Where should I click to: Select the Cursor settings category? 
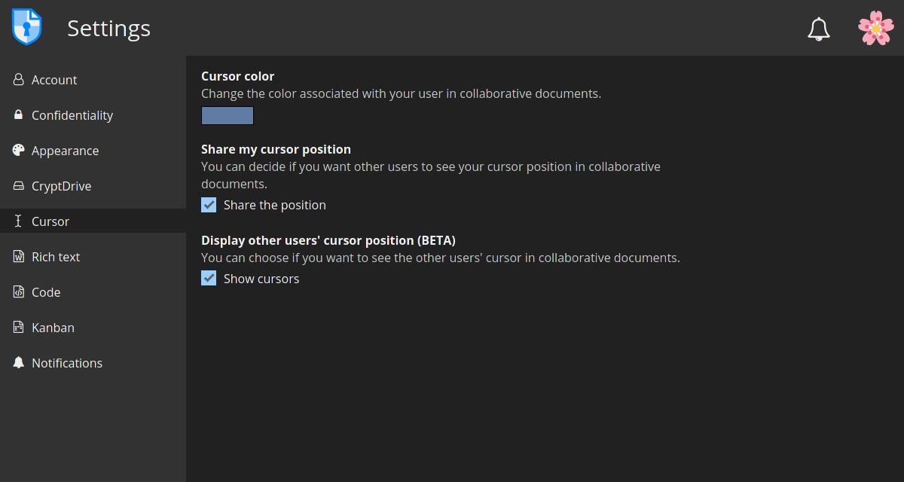tap(93, 221)
